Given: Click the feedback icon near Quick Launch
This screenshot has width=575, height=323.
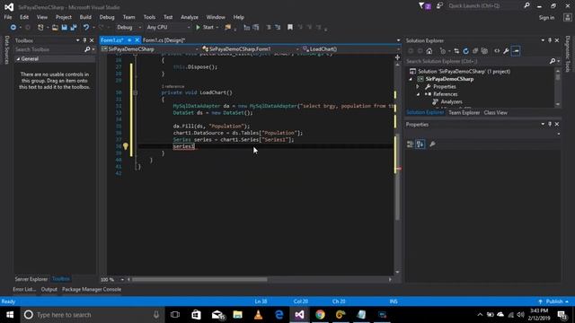Looking at the screenshot, I should pyautogui.click(x=439, y=6).
